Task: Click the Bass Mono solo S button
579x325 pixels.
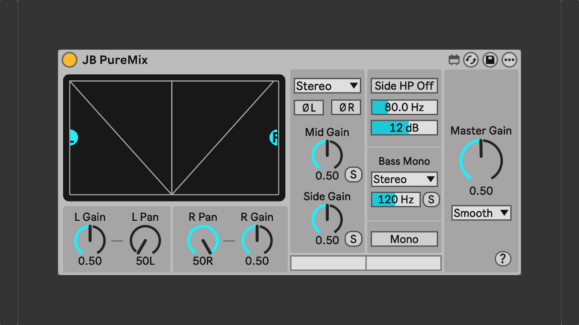Action: pos(431,199)
